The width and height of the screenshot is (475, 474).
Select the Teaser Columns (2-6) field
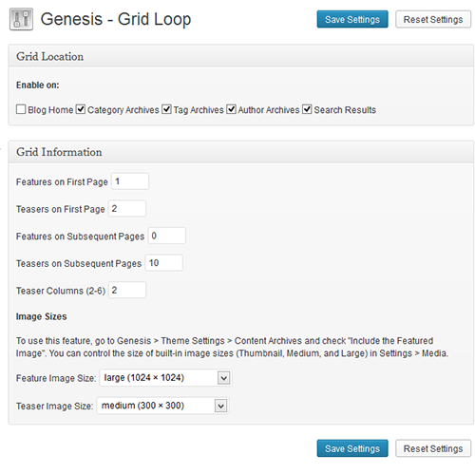point(127,290)
